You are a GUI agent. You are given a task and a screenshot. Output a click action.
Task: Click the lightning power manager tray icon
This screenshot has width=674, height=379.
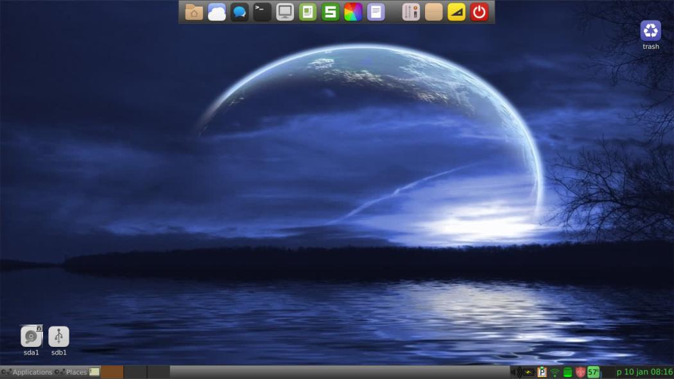click(529, 372)
